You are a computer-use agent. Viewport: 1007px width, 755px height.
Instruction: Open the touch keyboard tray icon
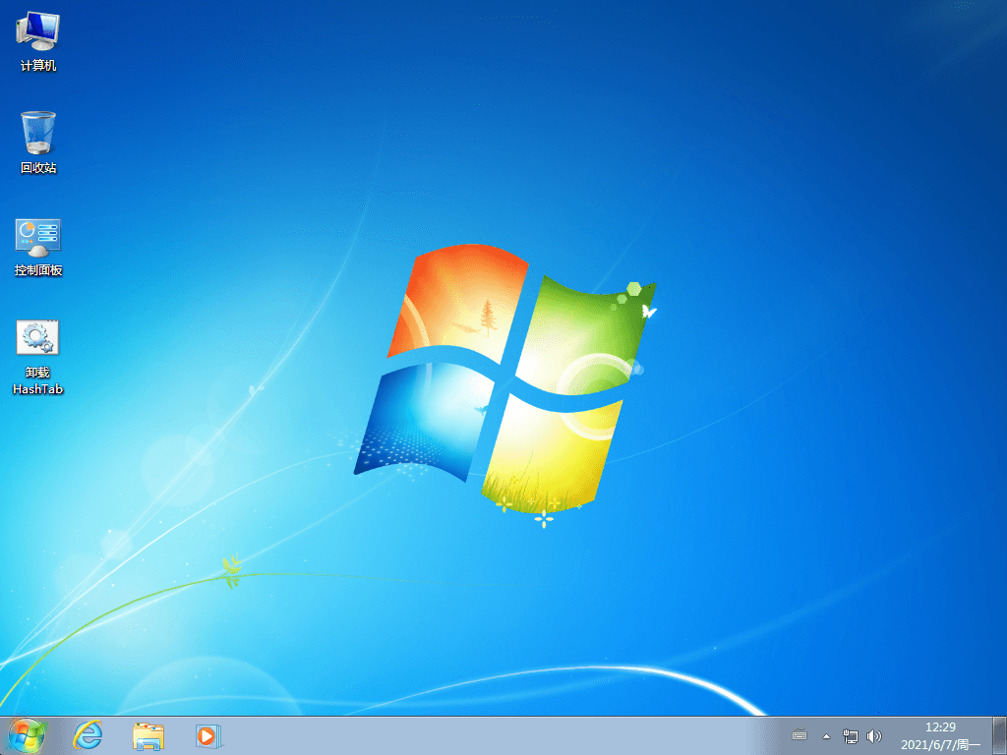pyautogui.click(x=800, y=736)
